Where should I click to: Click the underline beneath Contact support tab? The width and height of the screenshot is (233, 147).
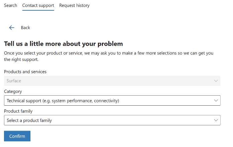[38, 10]
